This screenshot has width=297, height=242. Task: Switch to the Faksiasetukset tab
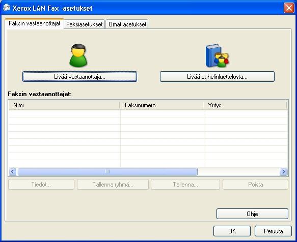point(84,24)
